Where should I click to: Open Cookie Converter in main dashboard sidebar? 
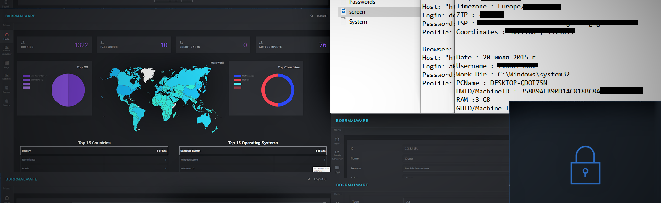click(x=7, y=50)
